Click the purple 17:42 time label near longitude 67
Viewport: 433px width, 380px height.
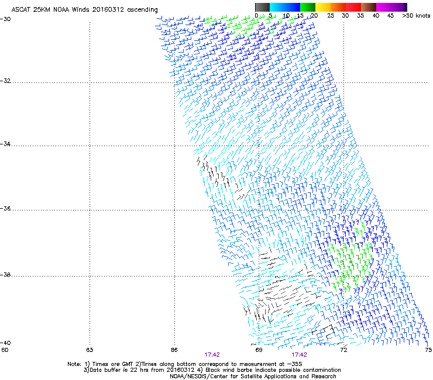pos(212,355)
